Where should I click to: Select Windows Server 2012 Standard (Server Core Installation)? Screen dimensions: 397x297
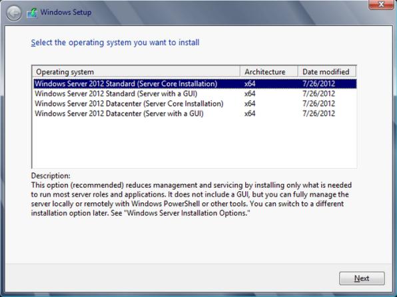point(195,84)
